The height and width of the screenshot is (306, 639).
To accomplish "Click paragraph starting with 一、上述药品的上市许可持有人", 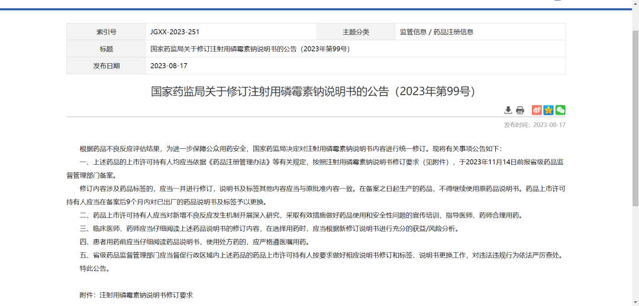I will click(316, 168).
